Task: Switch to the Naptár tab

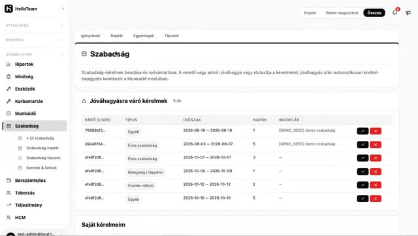Action: pyautogui.click(x=117, y=36)
